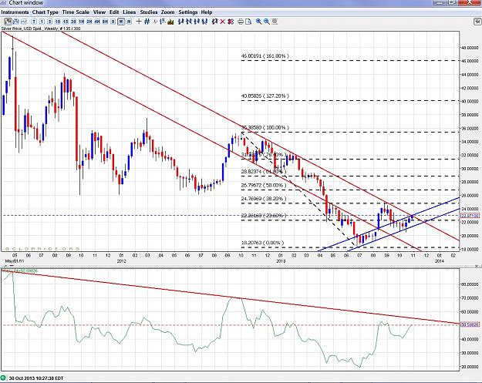Open print preview page icon
The width and height of the screenshot is (482, 383).
(249, 22)
